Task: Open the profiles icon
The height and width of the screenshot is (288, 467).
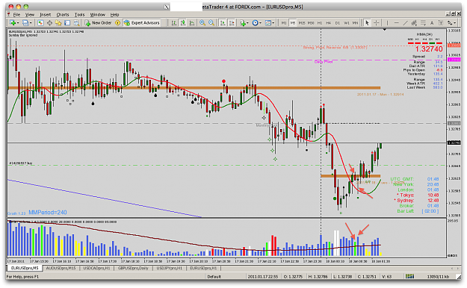Action: point(25,23)
